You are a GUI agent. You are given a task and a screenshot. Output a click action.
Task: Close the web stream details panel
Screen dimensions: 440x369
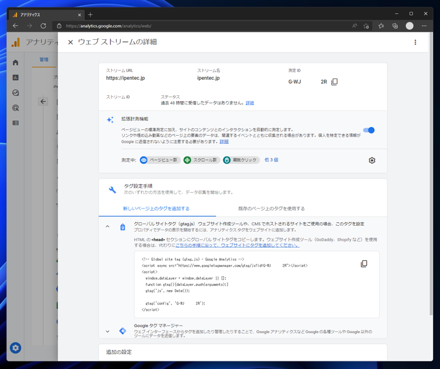click(71, 42)
